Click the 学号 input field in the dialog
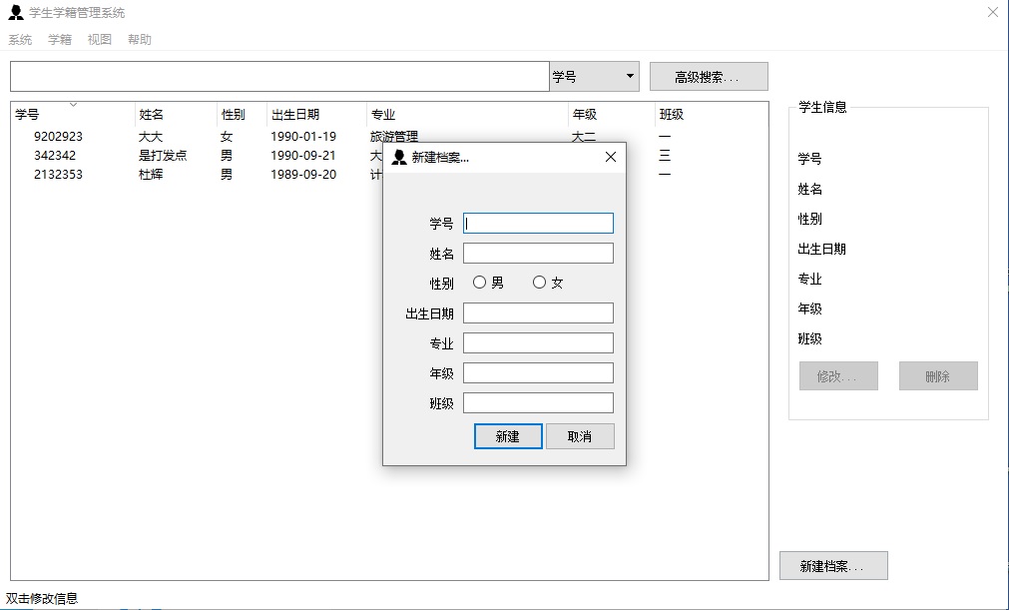 pyautogui.click(x=538, y=223)
